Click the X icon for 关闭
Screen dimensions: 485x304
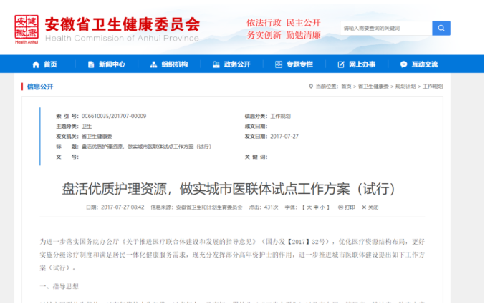tap(364, 207)
